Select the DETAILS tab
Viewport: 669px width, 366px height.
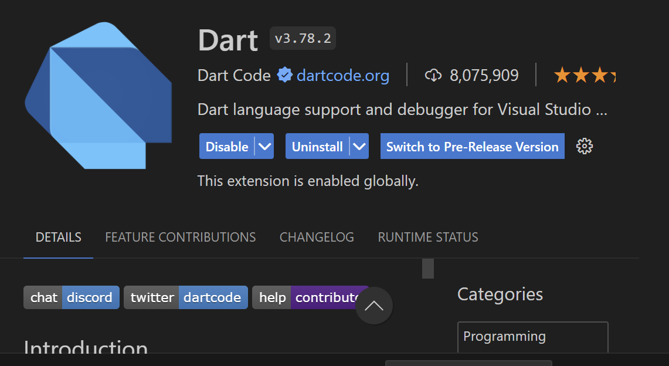point(59,237)
